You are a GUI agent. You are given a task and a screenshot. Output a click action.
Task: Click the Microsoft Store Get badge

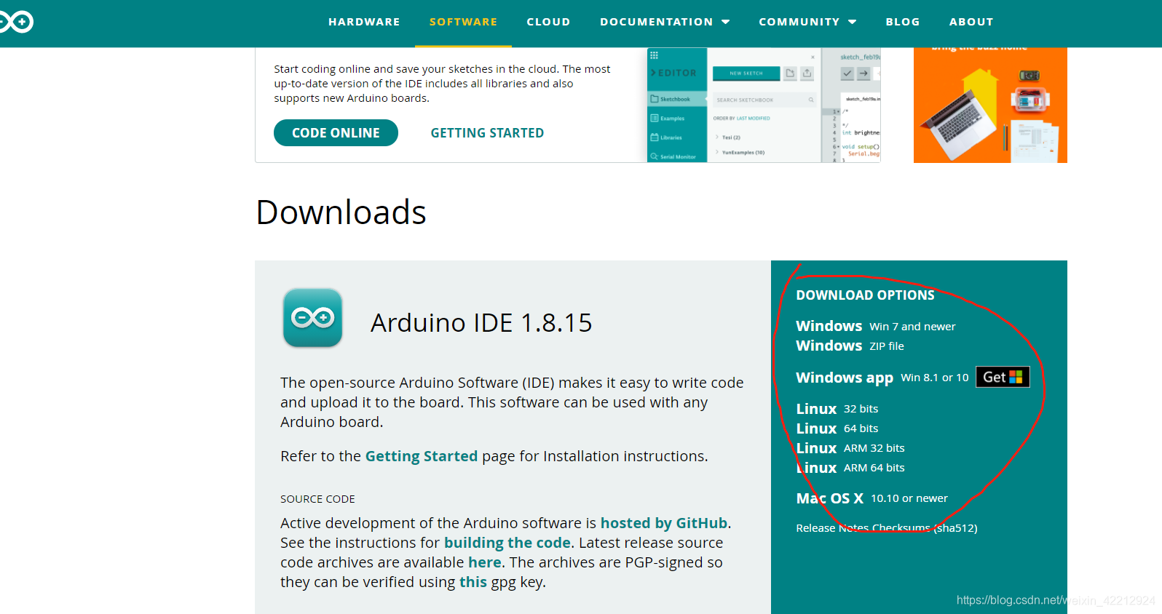1002,377
